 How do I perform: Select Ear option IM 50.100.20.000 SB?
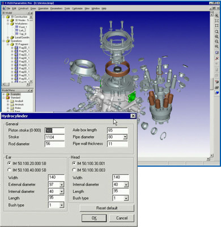point(9,163)
